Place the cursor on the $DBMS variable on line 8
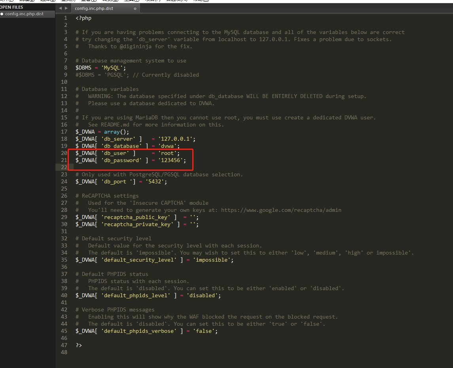This screenshot has height=368, width=453. (x=83, y=68)
